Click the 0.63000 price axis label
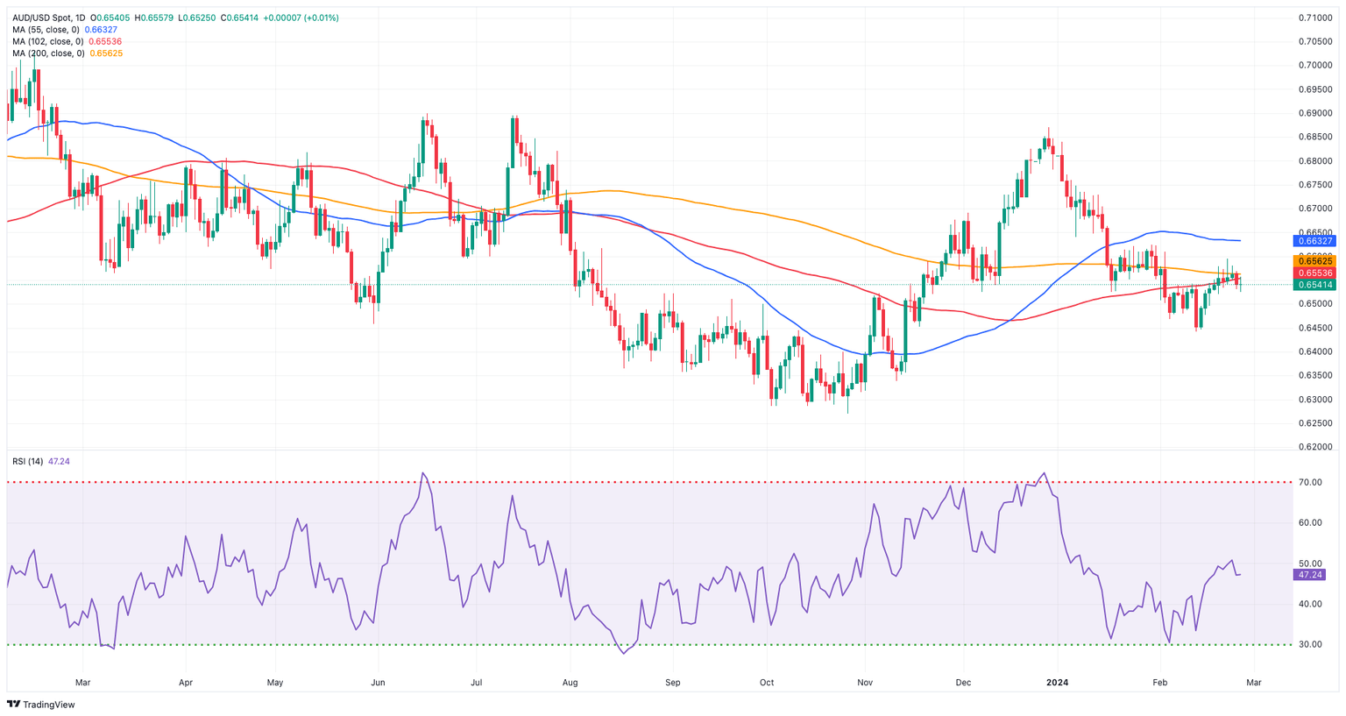The image size is (1346, 716). tap(1315, 400)
